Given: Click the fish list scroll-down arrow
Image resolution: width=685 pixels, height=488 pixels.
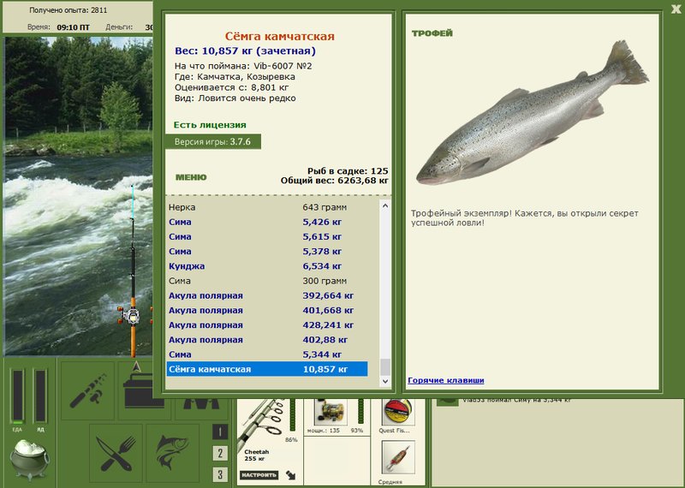Looking at the screenshot, I should pyautogui.click(x=384, y=381).
